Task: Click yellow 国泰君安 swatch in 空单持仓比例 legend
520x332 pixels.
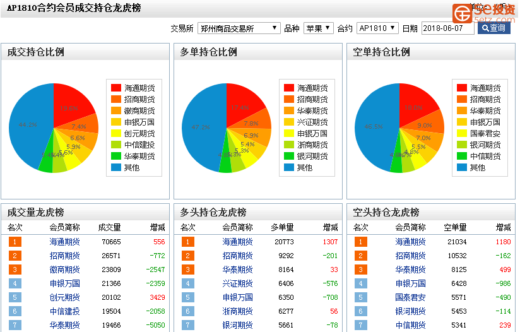Action: coord(462,133)
